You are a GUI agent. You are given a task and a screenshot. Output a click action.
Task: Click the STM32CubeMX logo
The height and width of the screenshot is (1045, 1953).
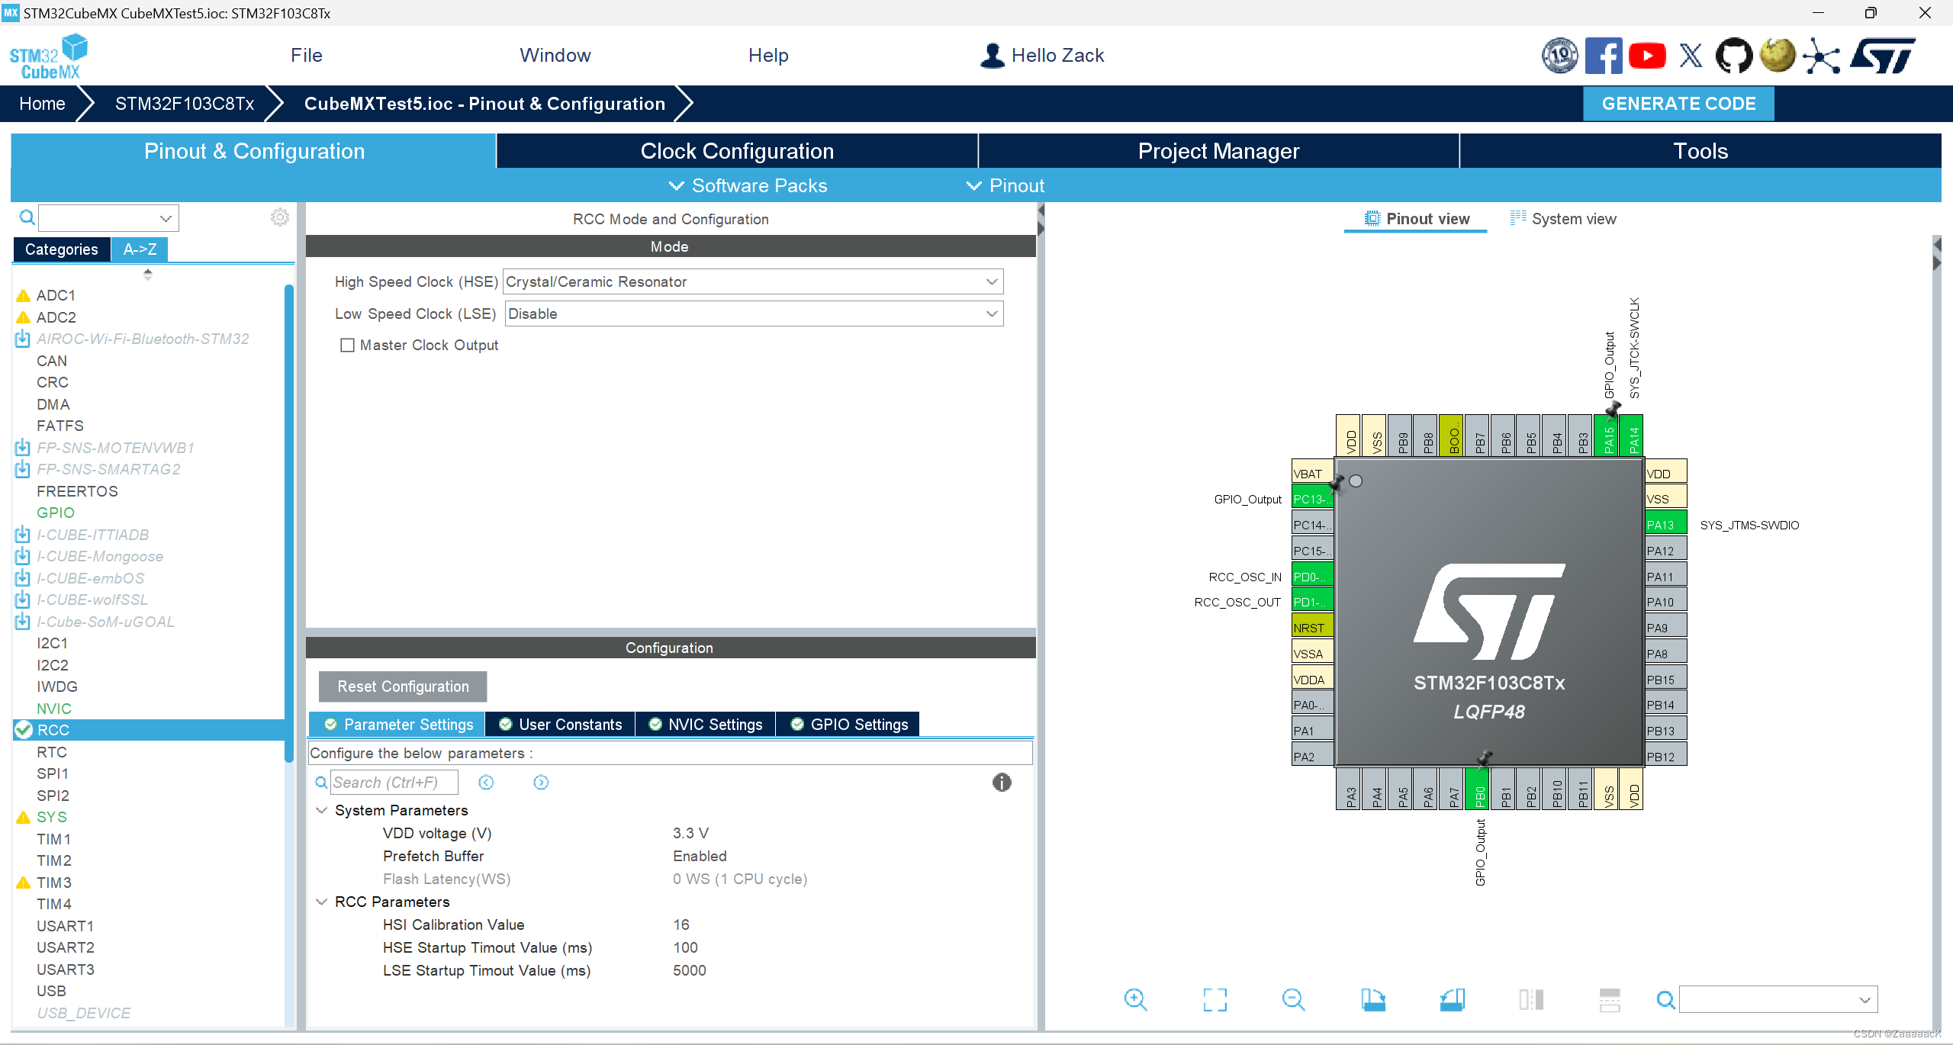tap(48, 56)
